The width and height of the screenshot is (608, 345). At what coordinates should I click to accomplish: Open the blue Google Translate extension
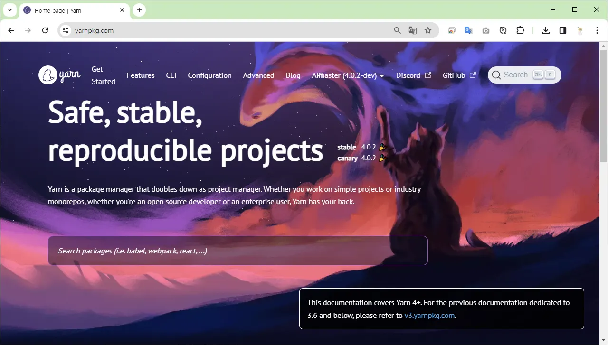click(x=469, y=30)
